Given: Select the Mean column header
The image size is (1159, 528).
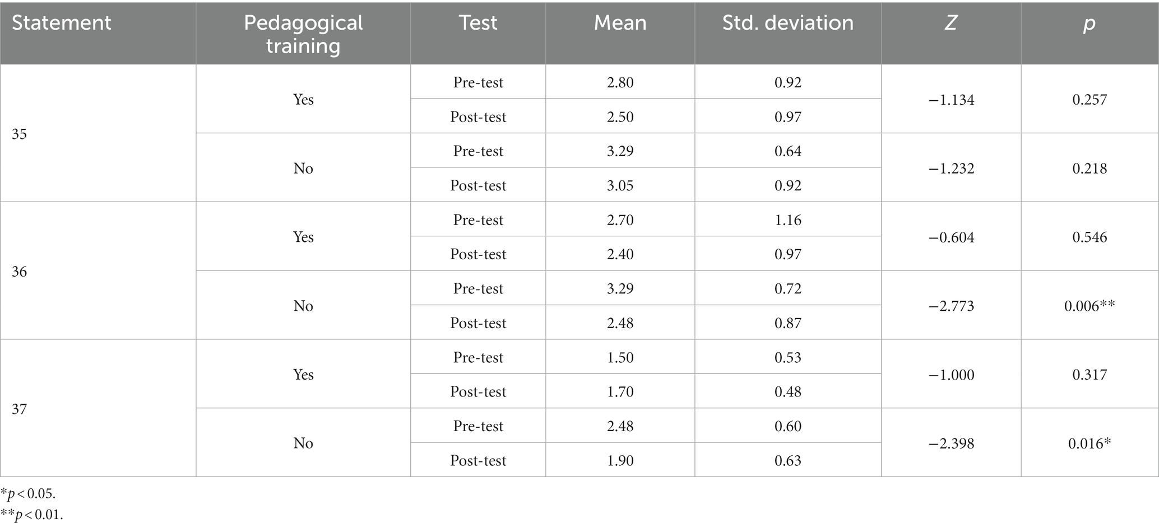Looking at the screenshot, I should pos(620,23).
